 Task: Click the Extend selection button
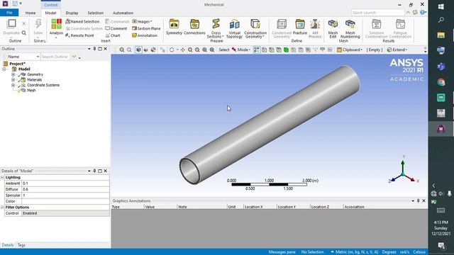pos(397,50)
